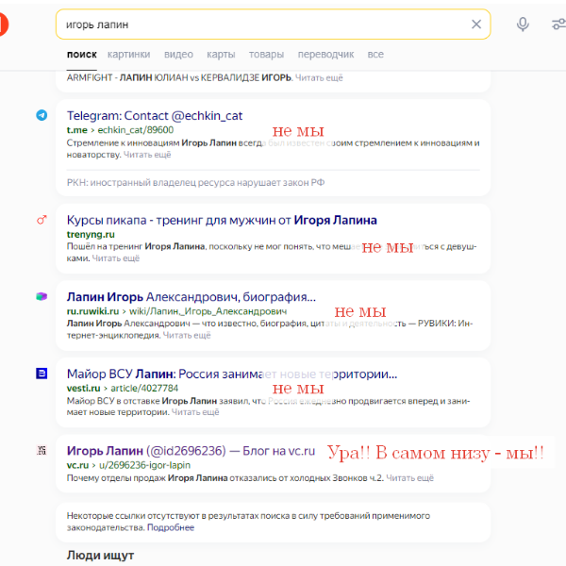The image size is (566, 566).
Task: Open the search settings sliders icon
Action: coord(559,25)
